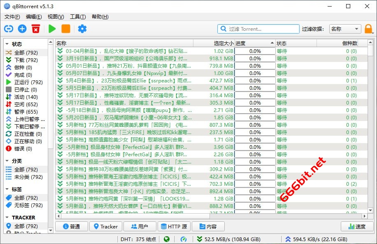Select the 暂停 (655) status filter
The height and width of the screenshot is (244, 377).
pyautogui.click(x=26, y=112)
